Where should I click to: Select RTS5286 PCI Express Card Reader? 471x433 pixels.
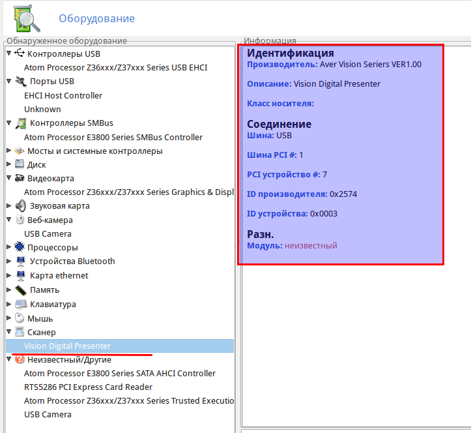pyautogui.click(x=89, y=387)
